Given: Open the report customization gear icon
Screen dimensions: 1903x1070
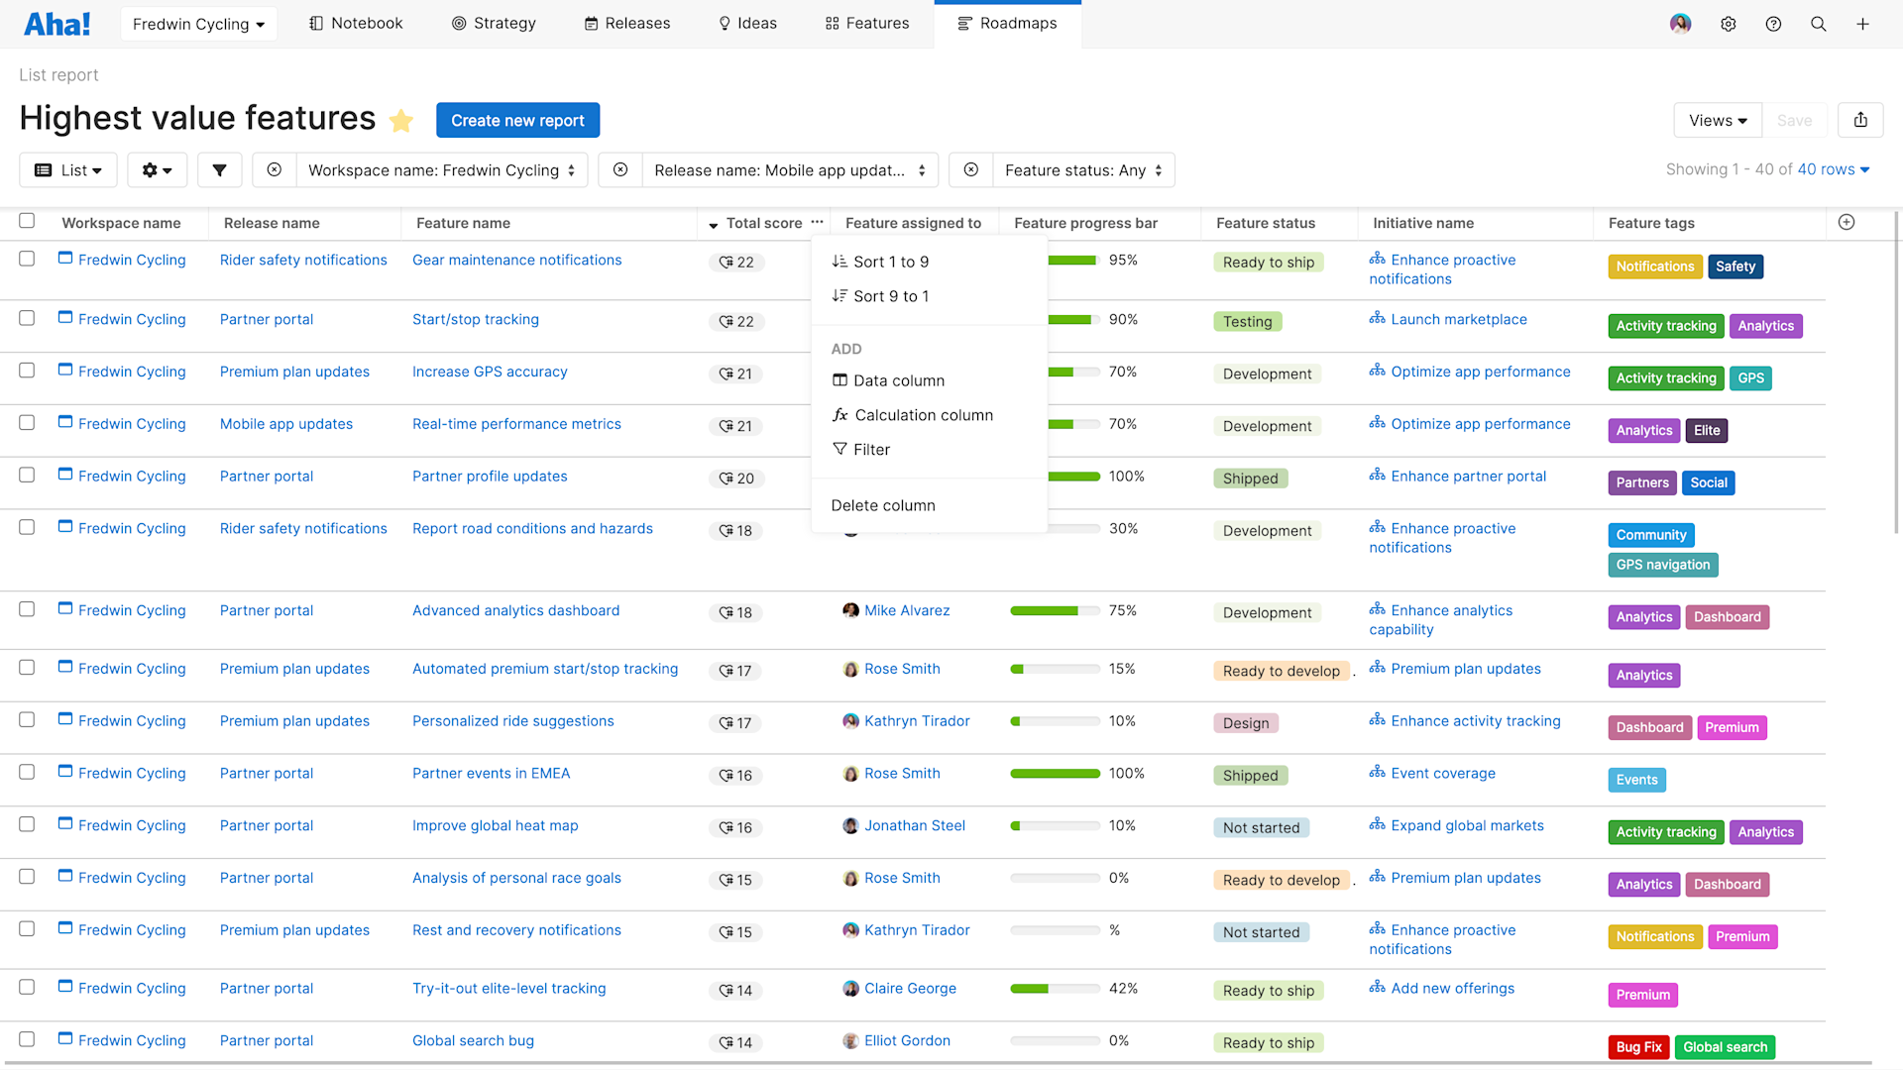Looking at the screenshot, I should coord(157,169).
